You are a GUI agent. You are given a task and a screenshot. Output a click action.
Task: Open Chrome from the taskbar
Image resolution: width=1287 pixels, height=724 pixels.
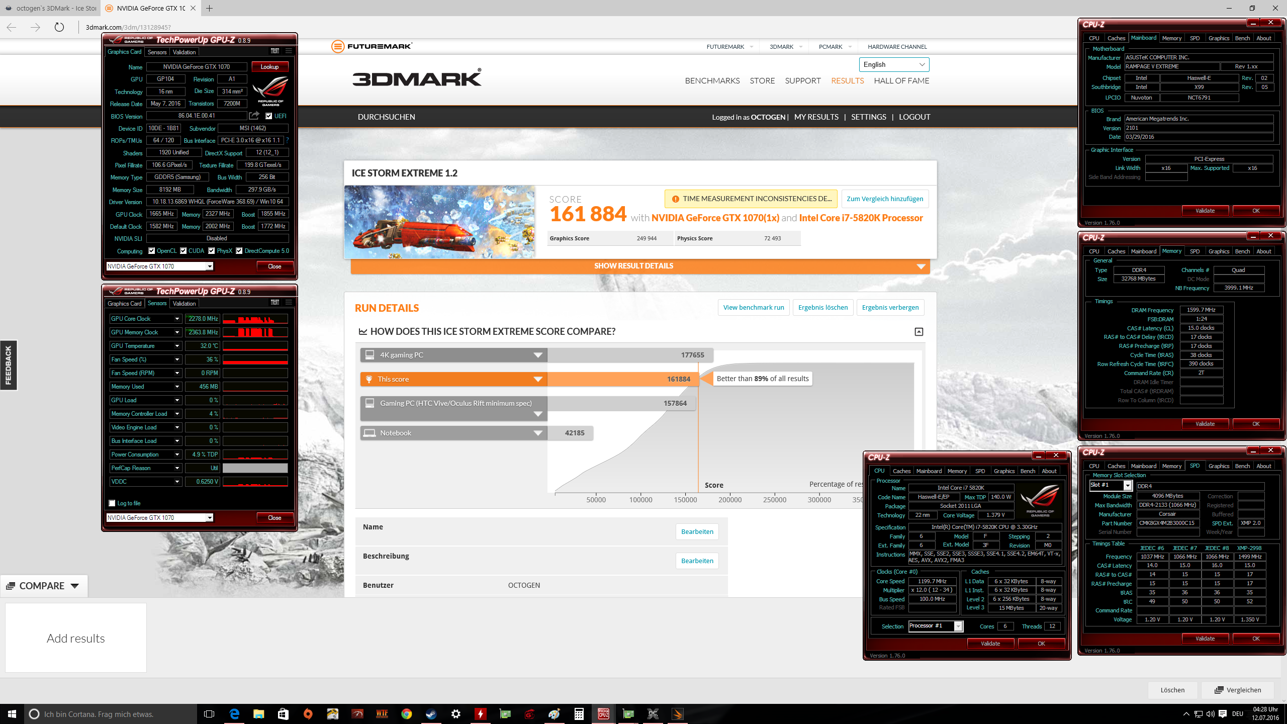(407, 714)
